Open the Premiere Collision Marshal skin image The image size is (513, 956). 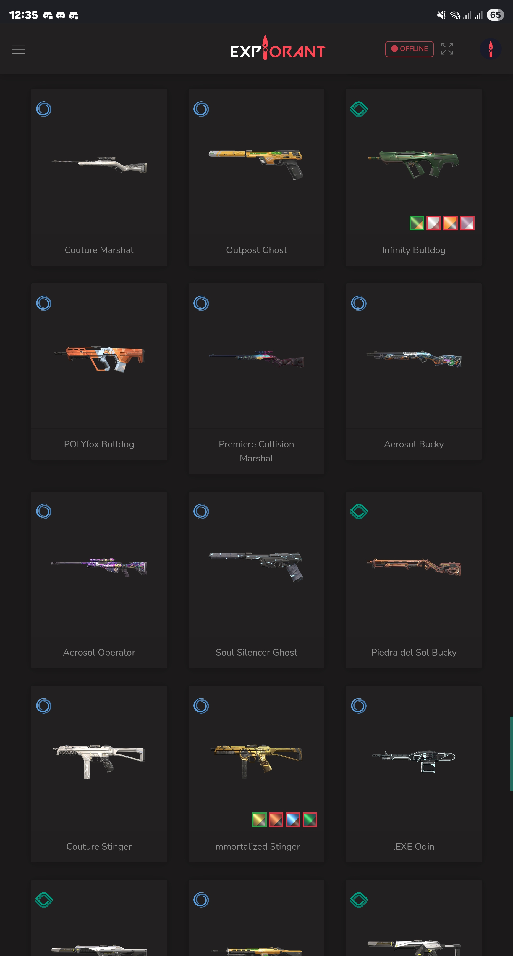point(256,358)
